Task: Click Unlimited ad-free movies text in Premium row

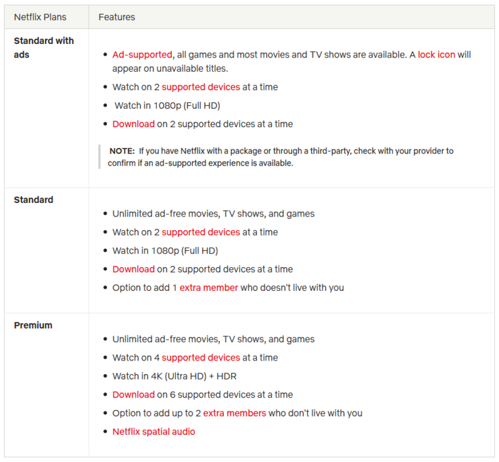Action: 213,340
